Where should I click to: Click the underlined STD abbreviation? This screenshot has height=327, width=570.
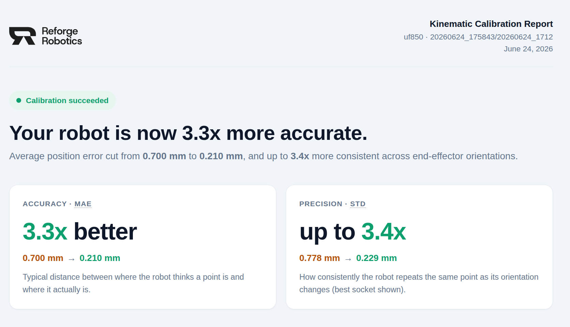pyautogui.click(x=358, y=204)
